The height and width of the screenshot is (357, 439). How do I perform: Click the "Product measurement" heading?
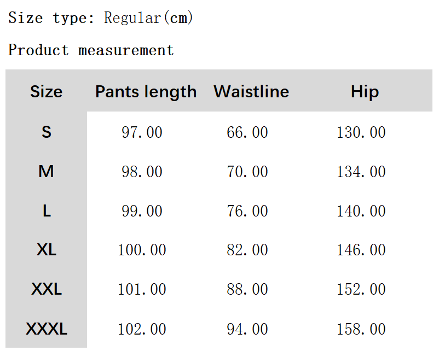pyautogui.click(x=91, y=50)
